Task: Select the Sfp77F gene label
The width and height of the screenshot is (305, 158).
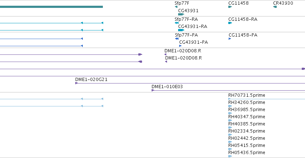Action: (x=182, y=3)
